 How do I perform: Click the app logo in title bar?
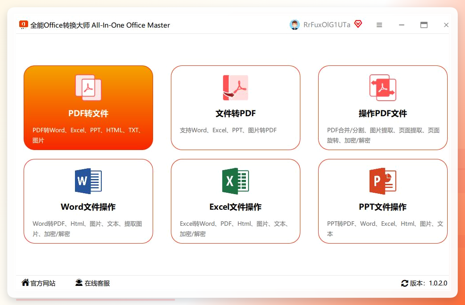pyautogui.click(x=23, y=24)
